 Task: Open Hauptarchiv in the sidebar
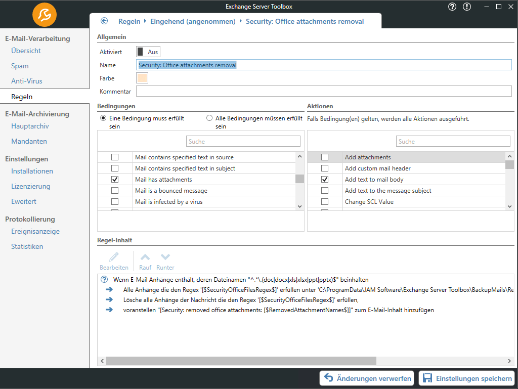tap(30, 126)
